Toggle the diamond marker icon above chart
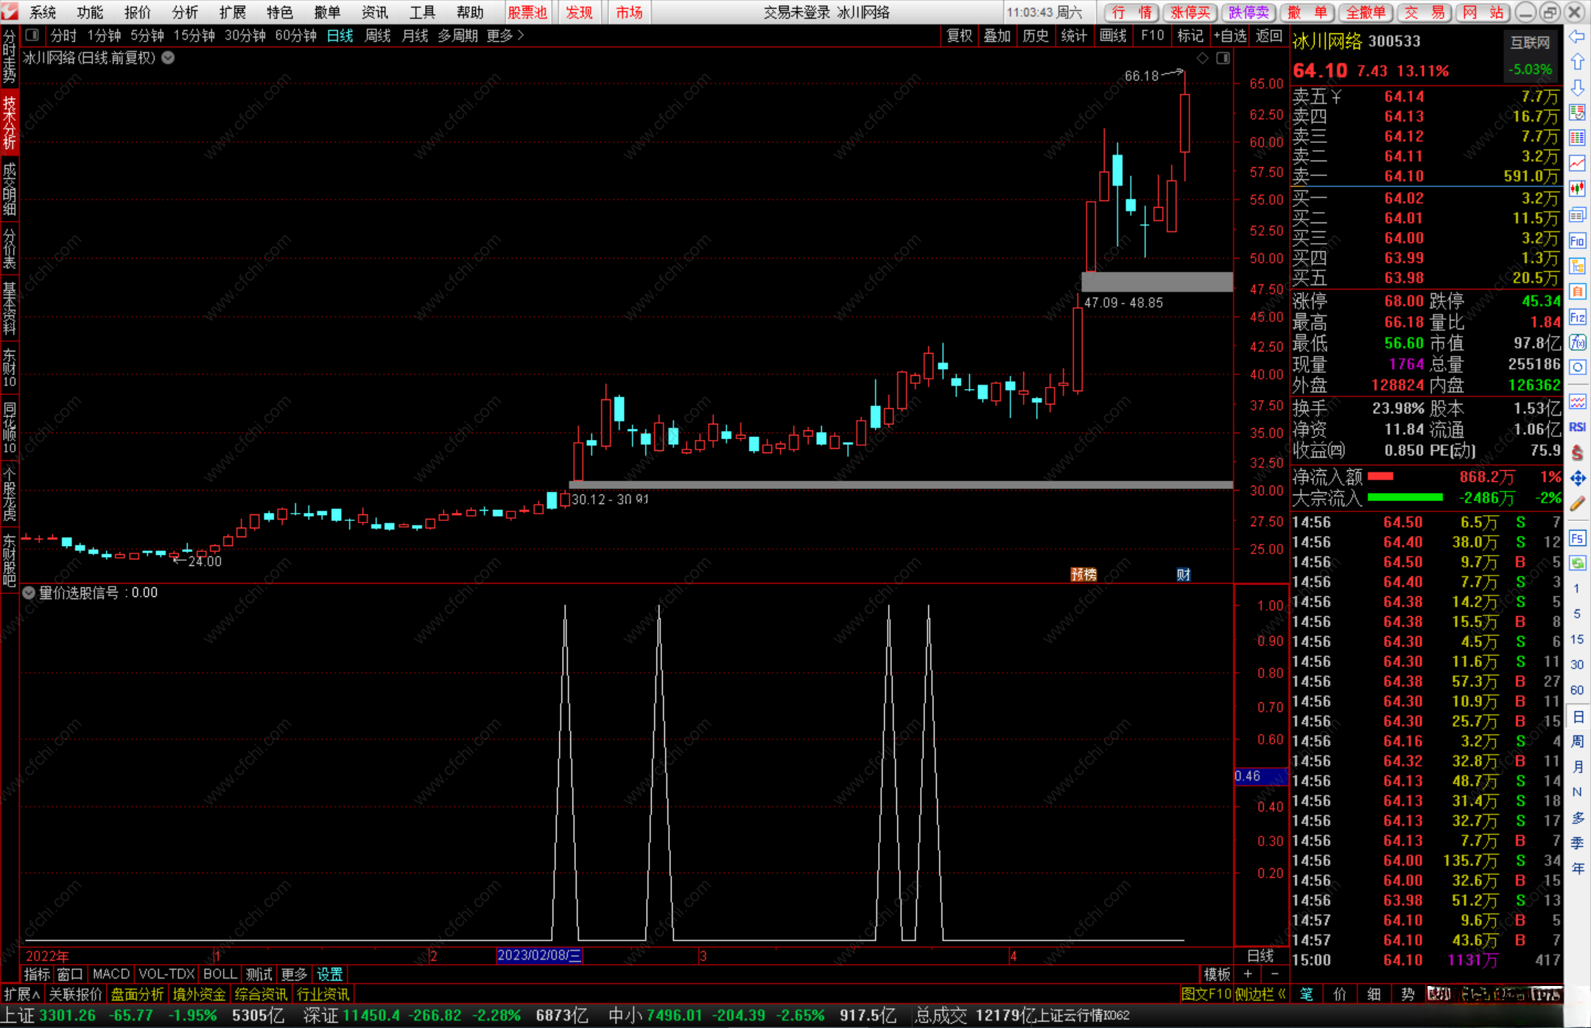The width and height of the screenshot is (1591, 1028). pyautogui.click(x=1202, y=58)
